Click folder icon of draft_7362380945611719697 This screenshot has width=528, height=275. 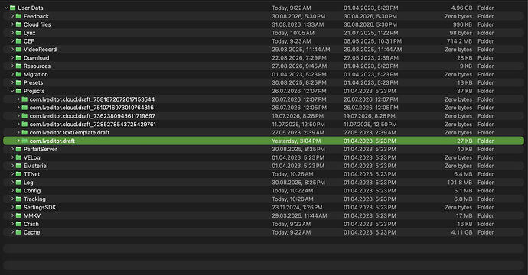[x=24, y=115]
